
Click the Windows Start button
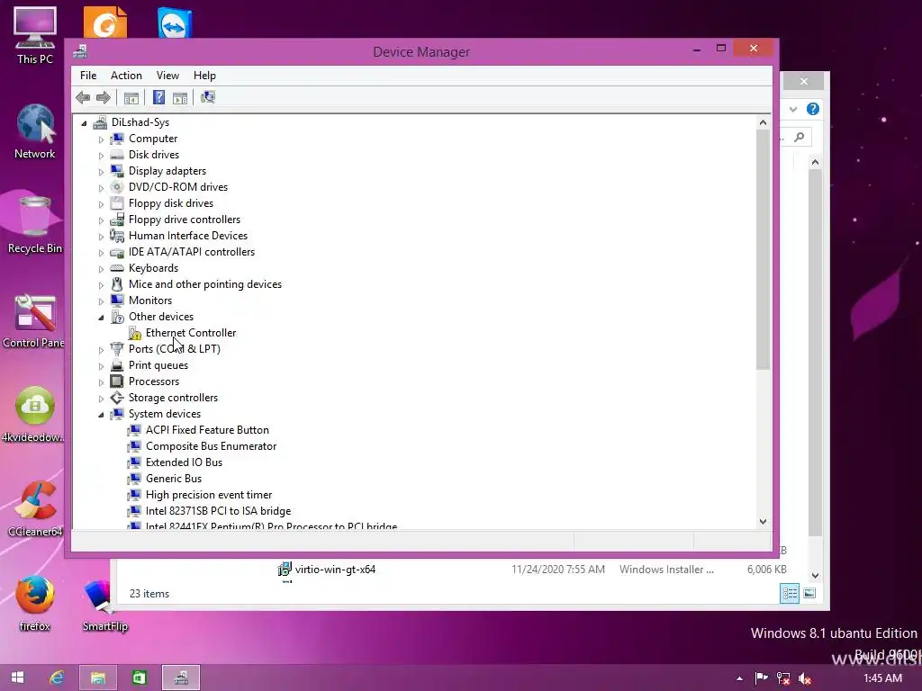coord(18,678)
